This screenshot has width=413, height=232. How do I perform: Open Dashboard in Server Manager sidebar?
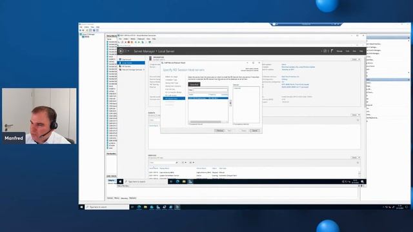126,59
